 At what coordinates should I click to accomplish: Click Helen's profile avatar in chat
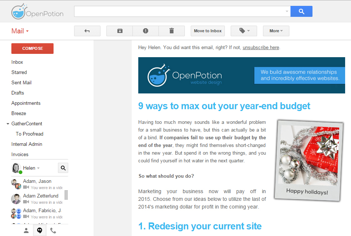pos(16,168)
